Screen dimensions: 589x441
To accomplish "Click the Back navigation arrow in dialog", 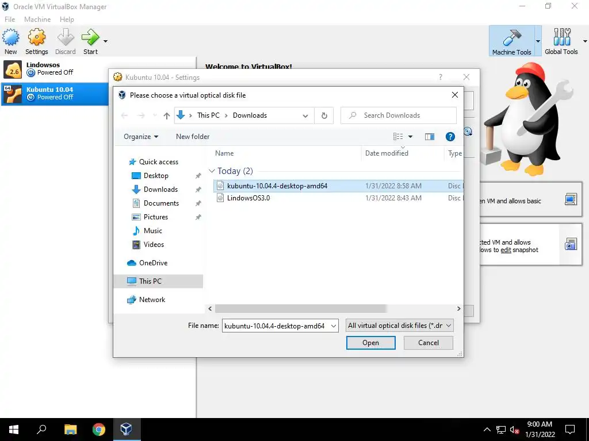I will point(125,115).
